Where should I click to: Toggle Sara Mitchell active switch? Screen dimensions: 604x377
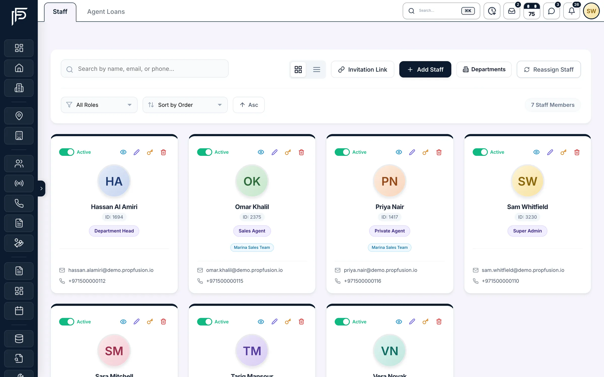67,322
